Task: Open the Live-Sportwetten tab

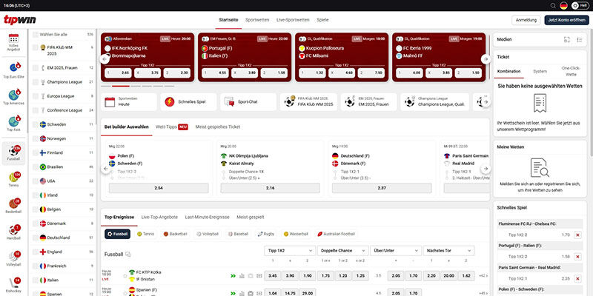Action: pyautogui.click(x=293, y=20)
